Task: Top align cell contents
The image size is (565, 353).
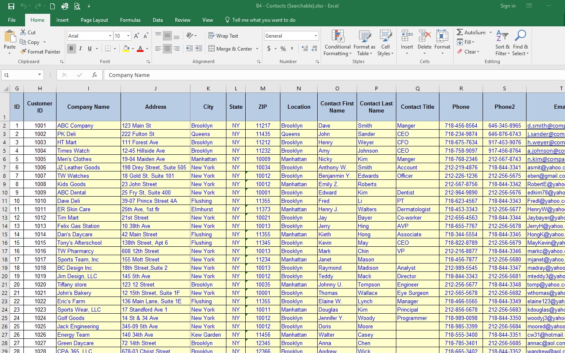Action: point(158,36)
